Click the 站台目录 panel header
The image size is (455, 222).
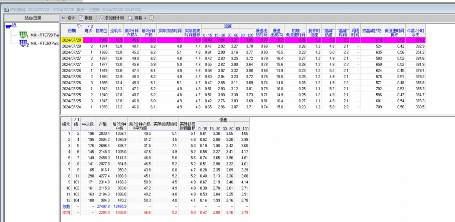pyautogui.click(x=29, y=18)
